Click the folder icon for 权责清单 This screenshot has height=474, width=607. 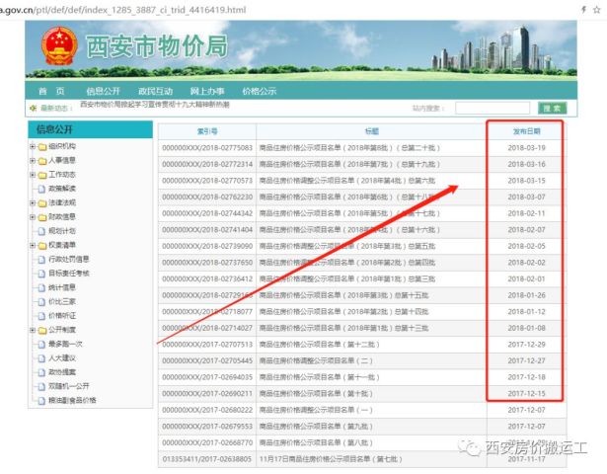tap(42, 246)
